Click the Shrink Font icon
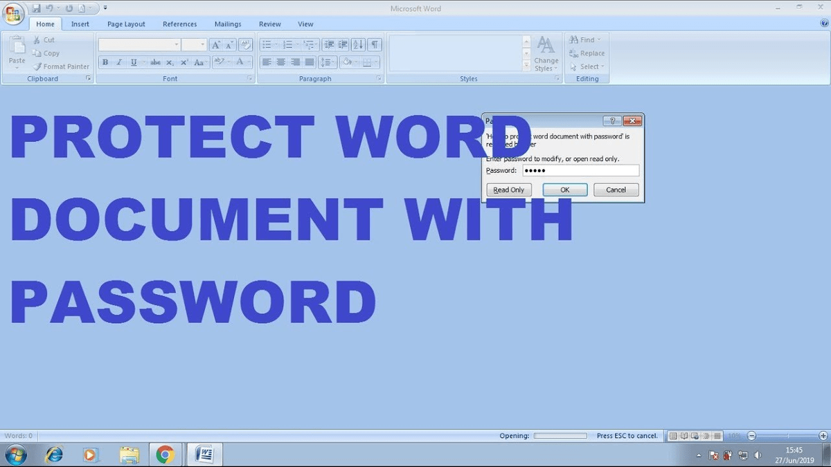 pyautogui.click(x=230, y=44)
